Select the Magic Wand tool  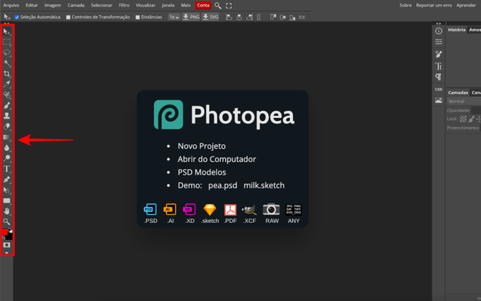[x=7, y=63]
